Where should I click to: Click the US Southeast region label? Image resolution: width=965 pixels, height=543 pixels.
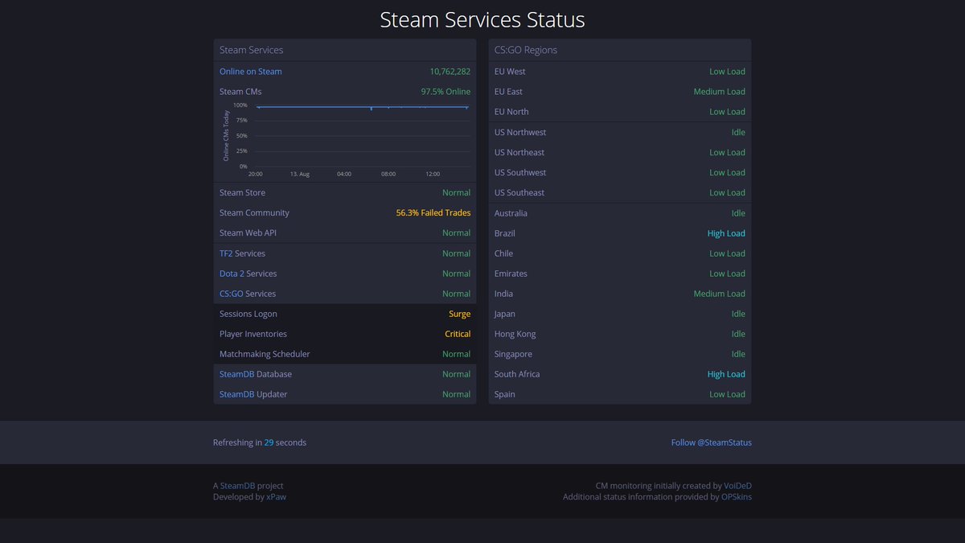point(519,193)
